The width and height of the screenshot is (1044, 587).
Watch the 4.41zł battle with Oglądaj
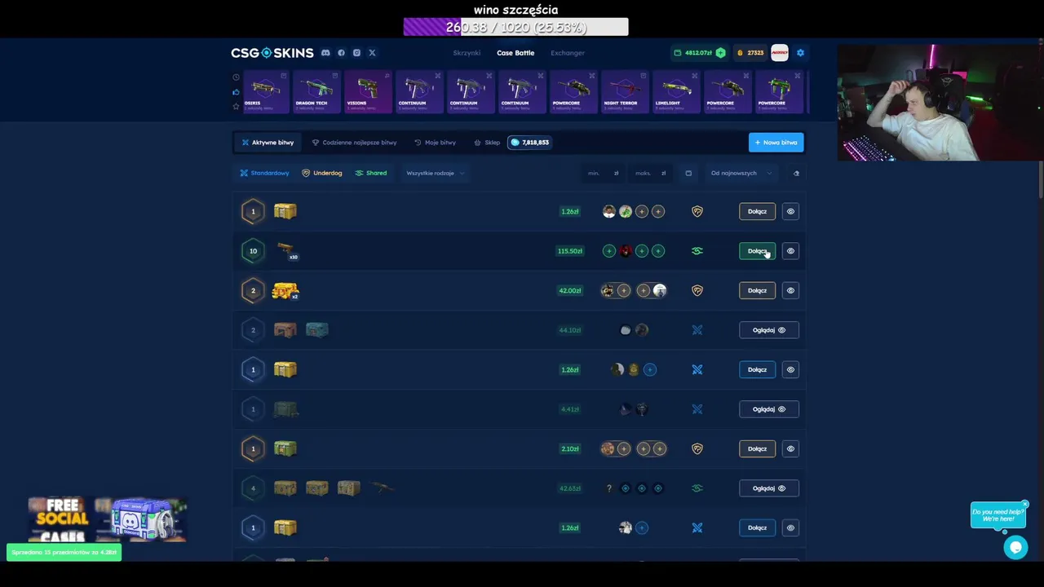pos(769,409)
